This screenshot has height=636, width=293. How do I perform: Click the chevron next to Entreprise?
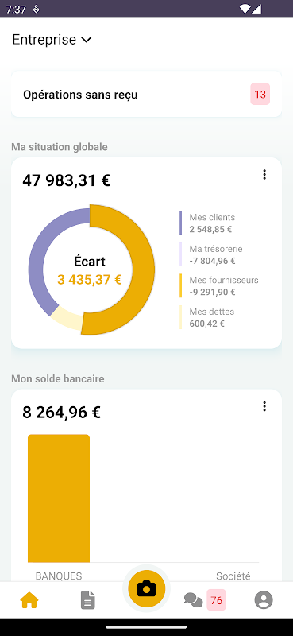(87, 40)
